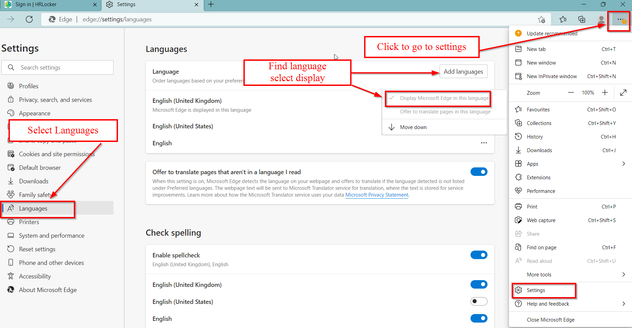
Task: Select the Appearance sidebar icon
Action: [x=11, y=113]
